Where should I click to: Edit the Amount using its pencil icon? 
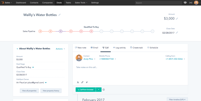click(x=177, y=19)
